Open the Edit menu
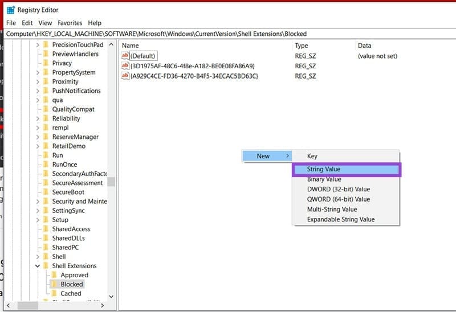Image resolution: width=456 pixels, height=312 pixels. 27,23
